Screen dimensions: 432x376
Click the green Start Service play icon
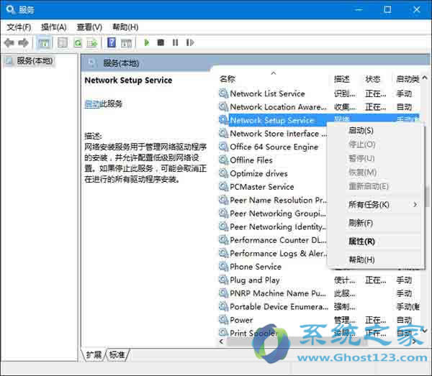click(x=147, y=43)
